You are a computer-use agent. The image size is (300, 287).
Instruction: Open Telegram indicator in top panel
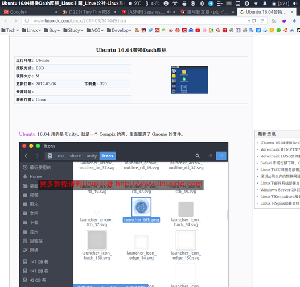click(211, 3)
